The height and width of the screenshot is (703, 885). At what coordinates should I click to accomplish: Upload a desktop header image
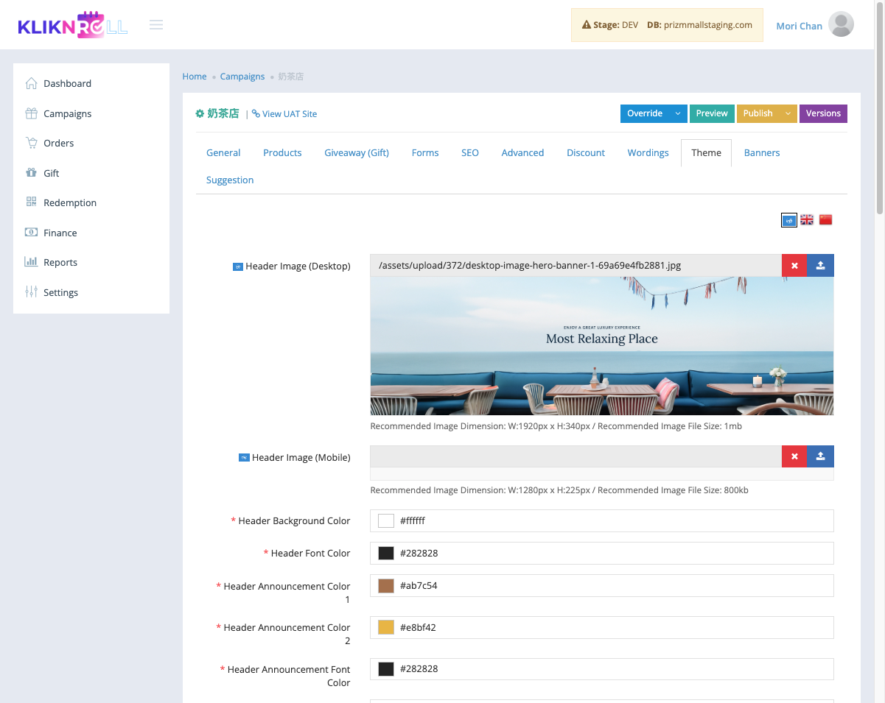tap(821, 266)
